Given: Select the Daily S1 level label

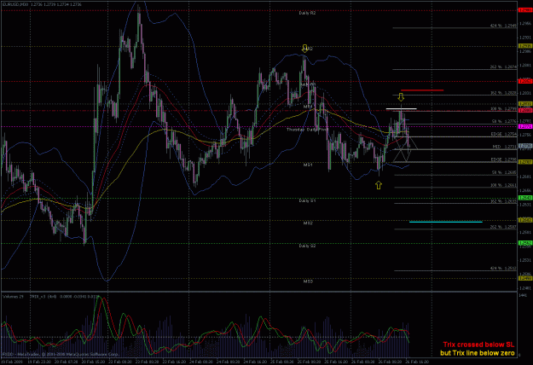Looking at the screenshot, I should [307, 200].
